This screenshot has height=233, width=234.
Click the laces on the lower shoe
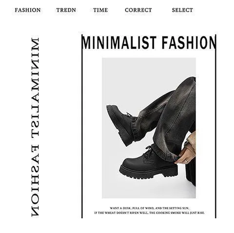[149, 152]
